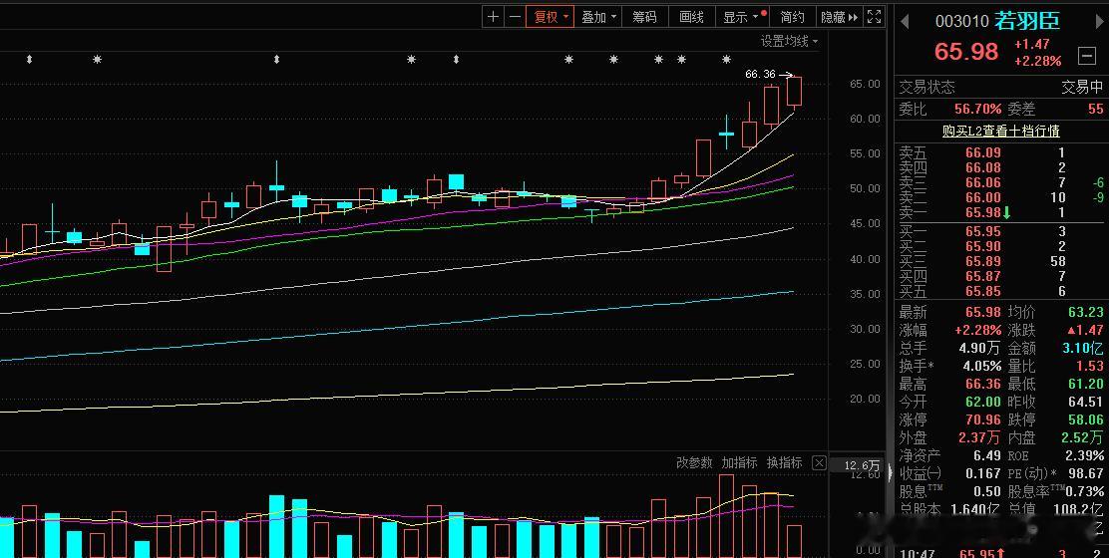Click 委比 value 56.70%
This screenshot has height=558, width=1109.
point(977,109)
